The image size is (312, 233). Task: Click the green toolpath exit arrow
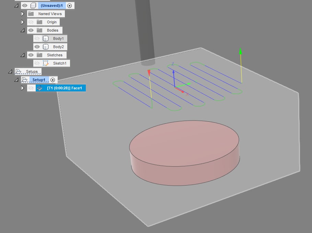(241, 51)
